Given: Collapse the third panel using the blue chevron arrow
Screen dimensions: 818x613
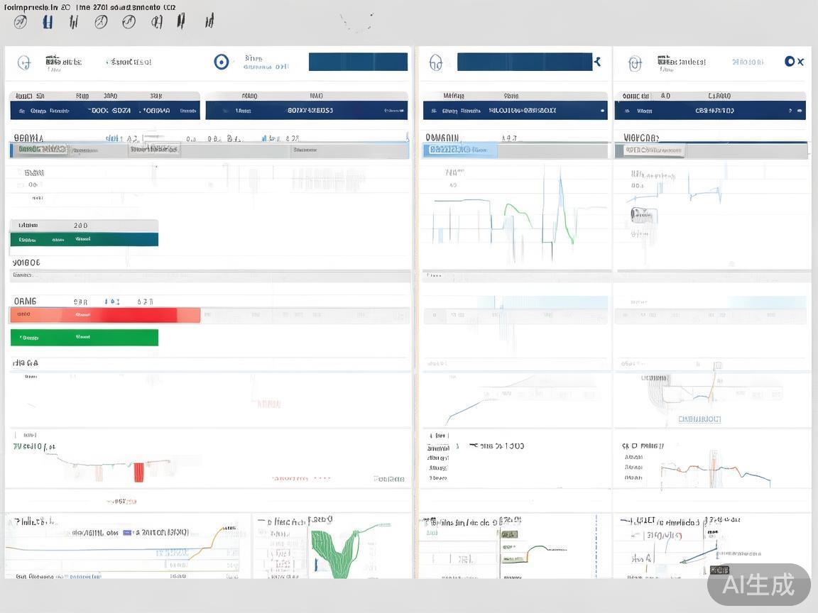Looking at the screenshot, I should 598,62.
